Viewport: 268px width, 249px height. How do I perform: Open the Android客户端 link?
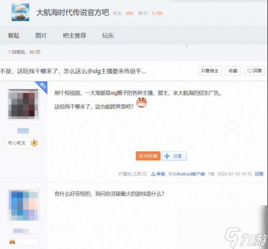pyautogui.click(x=191, y=174)
